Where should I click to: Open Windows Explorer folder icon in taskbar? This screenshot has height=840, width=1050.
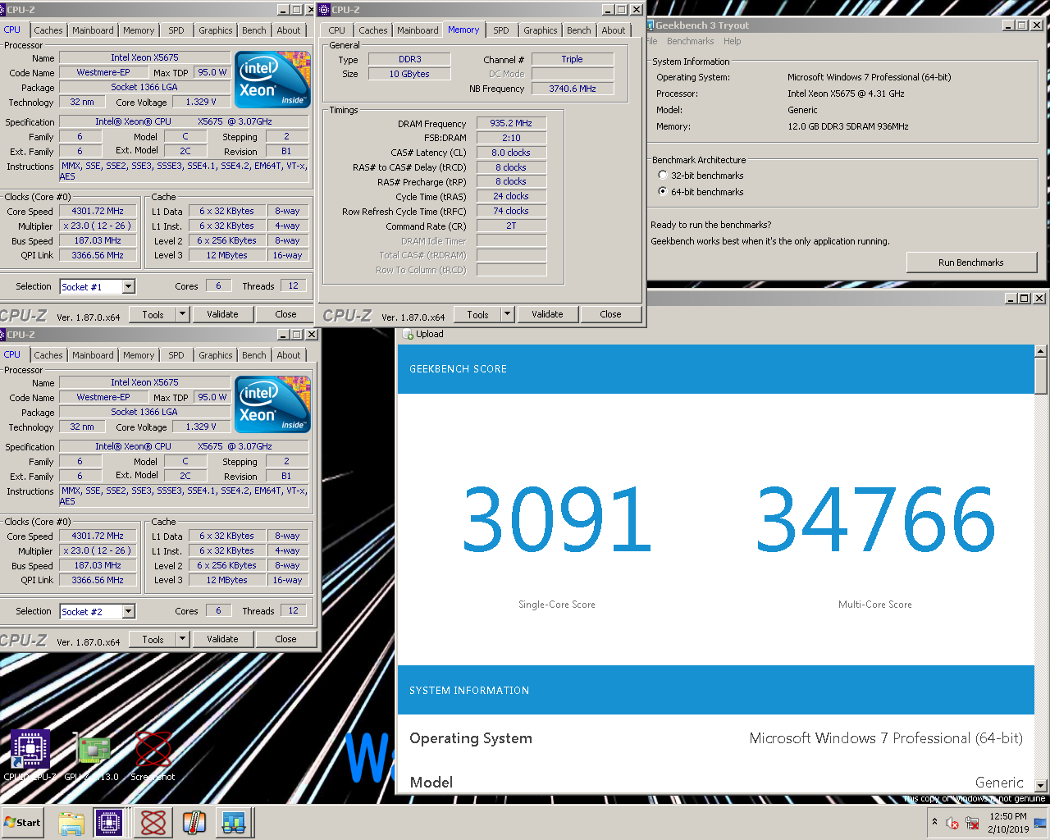click(x=71, y=822)
